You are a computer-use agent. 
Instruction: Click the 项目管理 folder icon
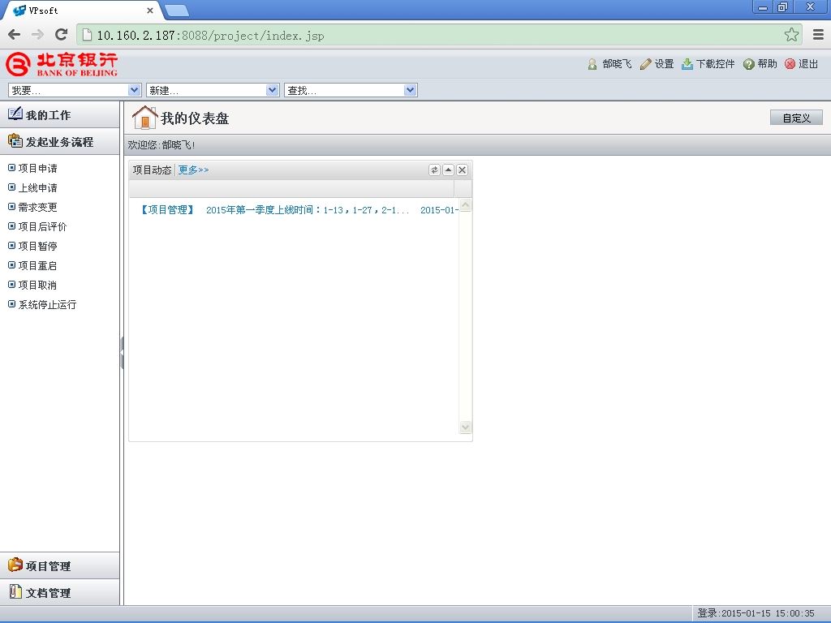pyautogui.click(x=15, y=565)
